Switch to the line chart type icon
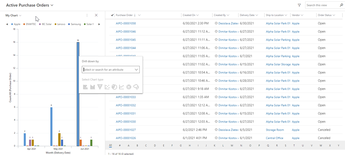The height and width of the screenshot is (155, 345). [122, 87]
